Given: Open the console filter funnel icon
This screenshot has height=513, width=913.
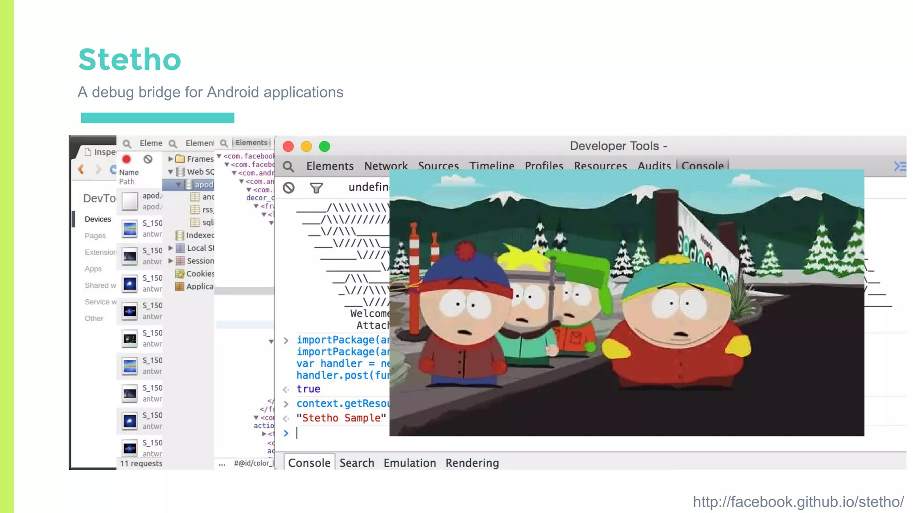Looking at the screenshot, I should [x=316, y=188].
